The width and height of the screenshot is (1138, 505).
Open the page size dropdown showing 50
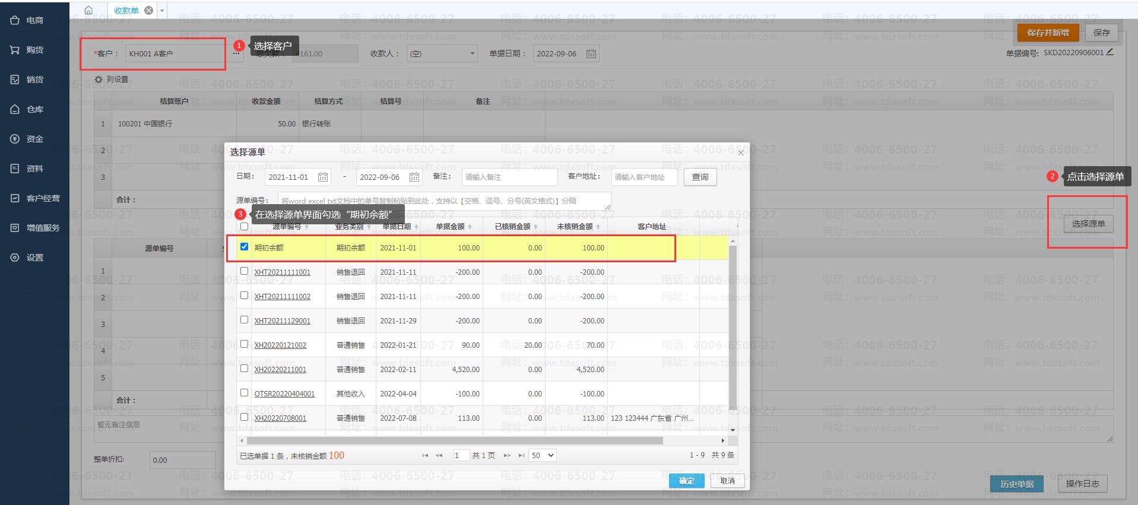pos(542,456)
